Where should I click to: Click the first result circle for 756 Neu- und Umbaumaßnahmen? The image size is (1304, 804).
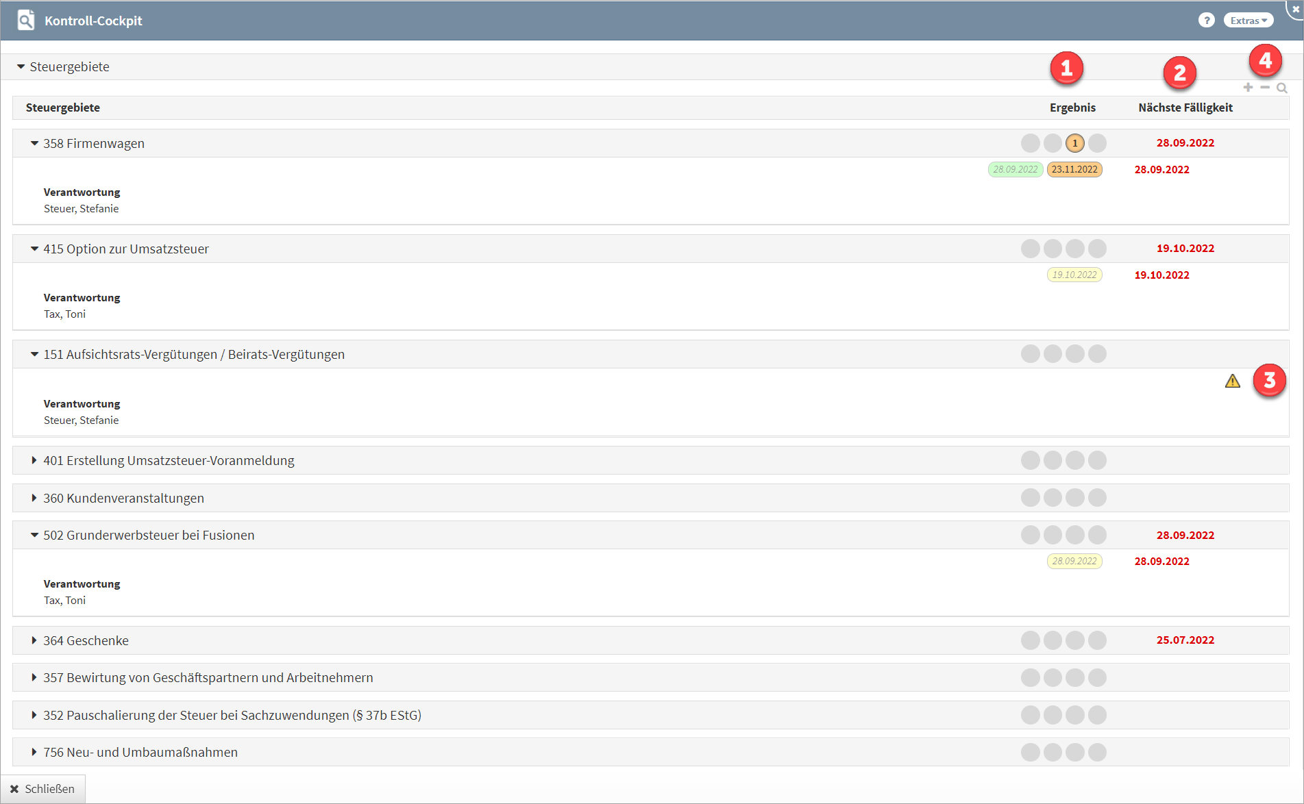click(x=1031, y=752)
